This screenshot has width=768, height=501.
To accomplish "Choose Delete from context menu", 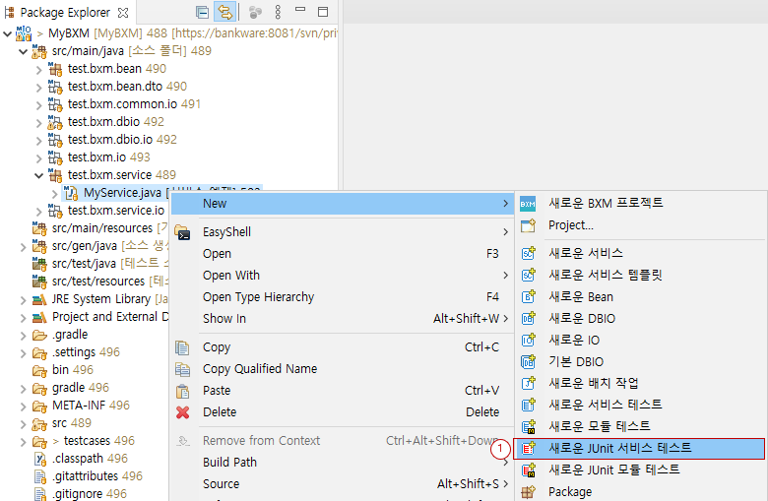I will coord(342,411).
